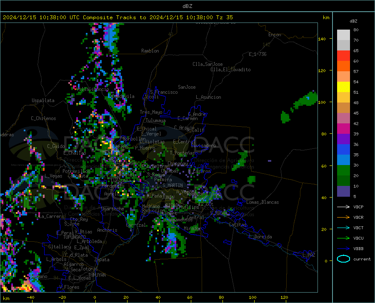The width and height of the screenshot is (375, 303).
Task: Click the dBZ title at top
Action: pyautogui.click(x=187, y=6)
